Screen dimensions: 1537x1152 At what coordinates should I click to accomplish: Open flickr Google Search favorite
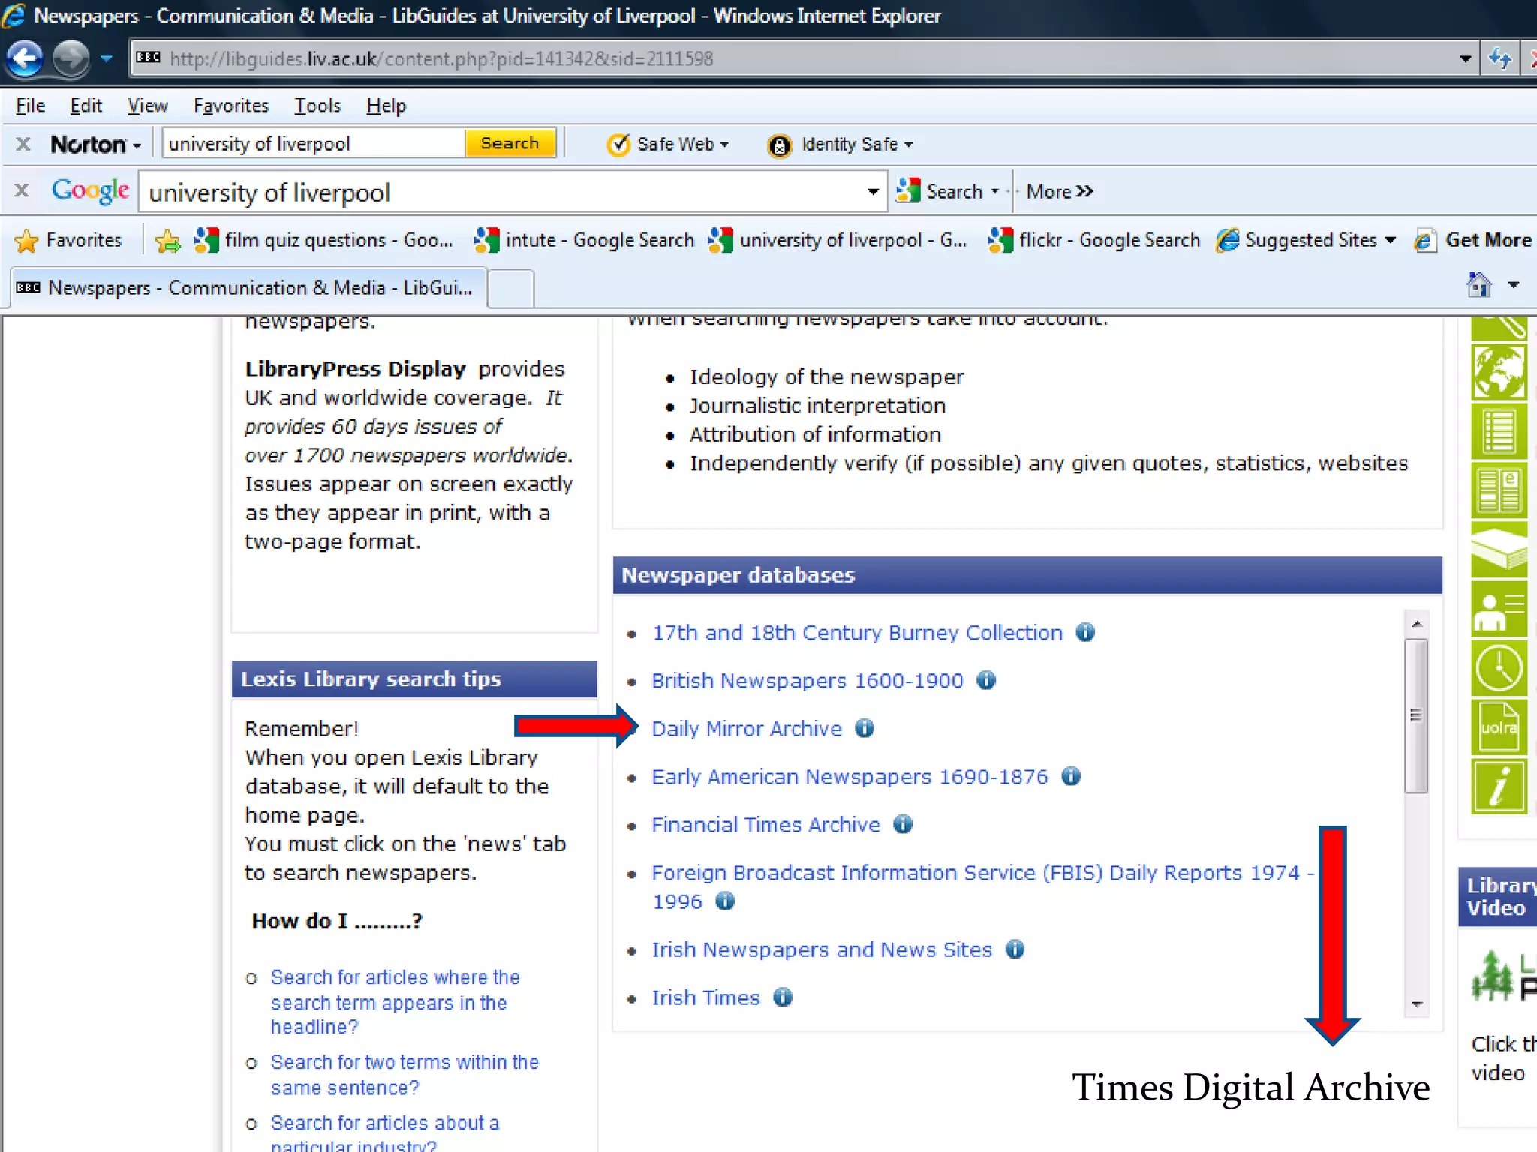[x=1094, y=240]
